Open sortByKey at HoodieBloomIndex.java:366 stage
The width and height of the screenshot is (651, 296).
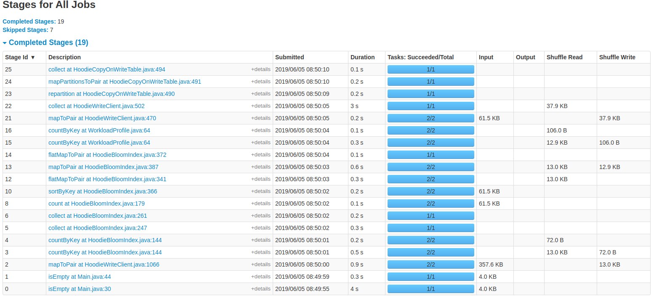[x=103, y=191]
